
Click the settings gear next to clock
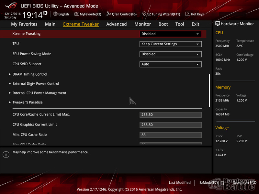pos(45,13)
